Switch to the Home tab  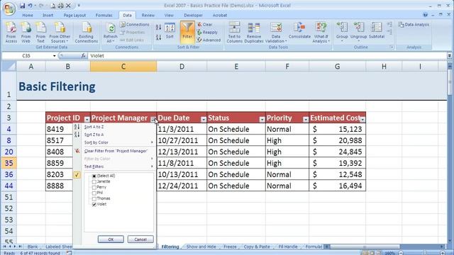28,16
